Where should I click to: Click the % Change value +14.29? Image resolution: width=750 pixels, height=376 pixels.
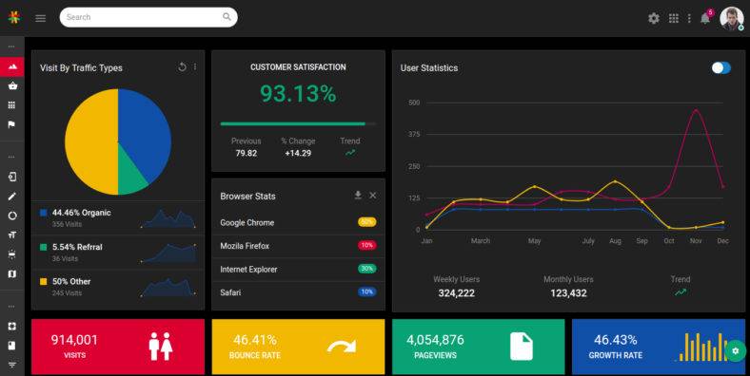click(x=298, y=153)
